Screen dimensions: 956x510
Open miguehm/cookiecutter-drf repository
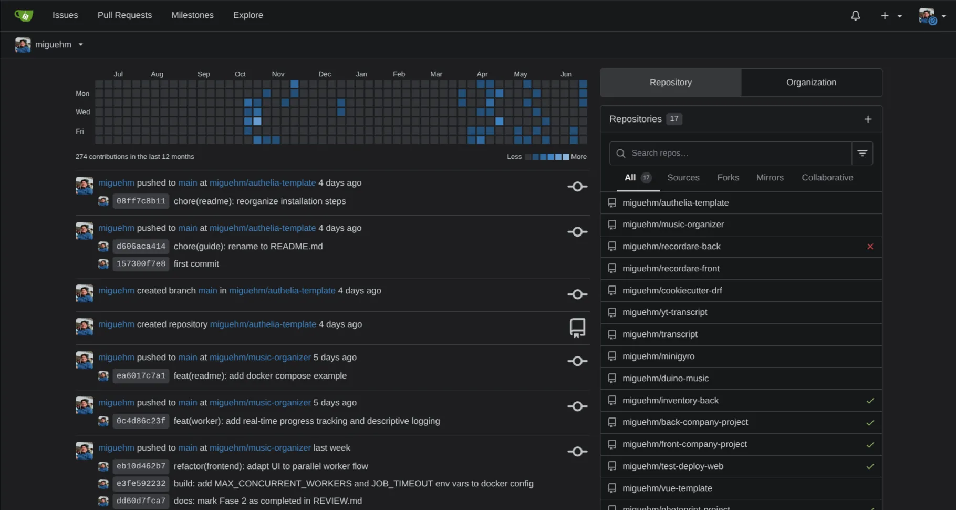672,291
